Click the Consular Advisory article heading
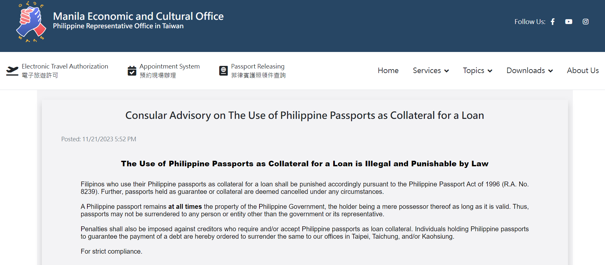 pos(305,115)
